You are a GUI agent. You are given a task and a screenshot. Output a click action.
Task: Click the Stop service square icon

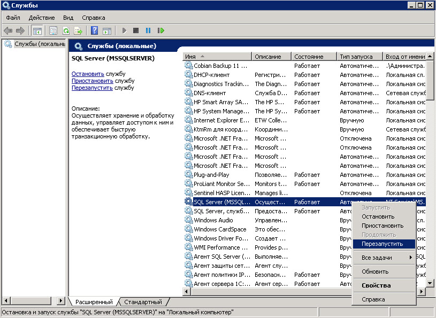point(136,30)
